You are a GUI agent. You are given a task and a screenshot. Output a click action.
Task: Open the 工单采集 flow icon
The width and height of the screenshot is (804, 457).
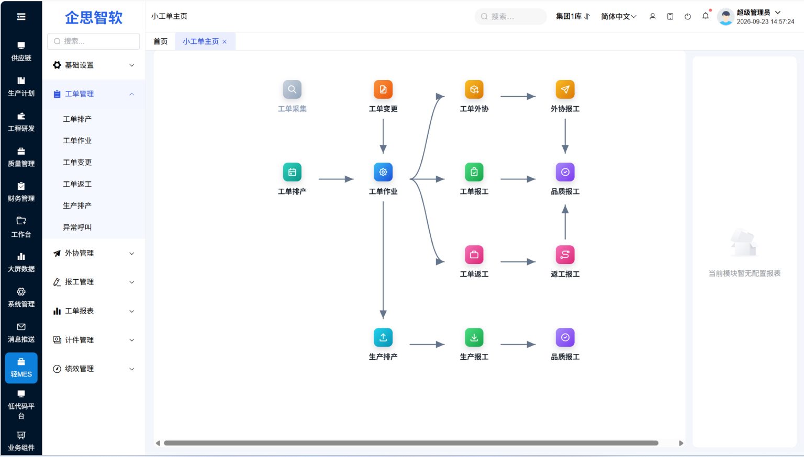pyautogui.click(x=292, y=89)
